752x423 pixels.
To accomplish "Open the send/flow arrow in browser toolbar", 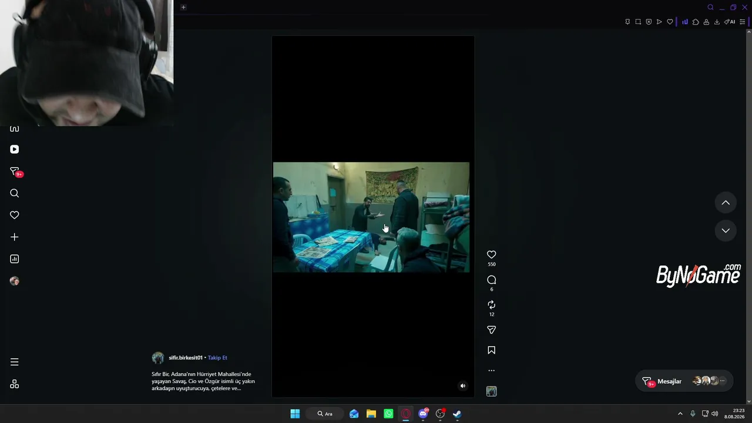I will pos(659,22).
